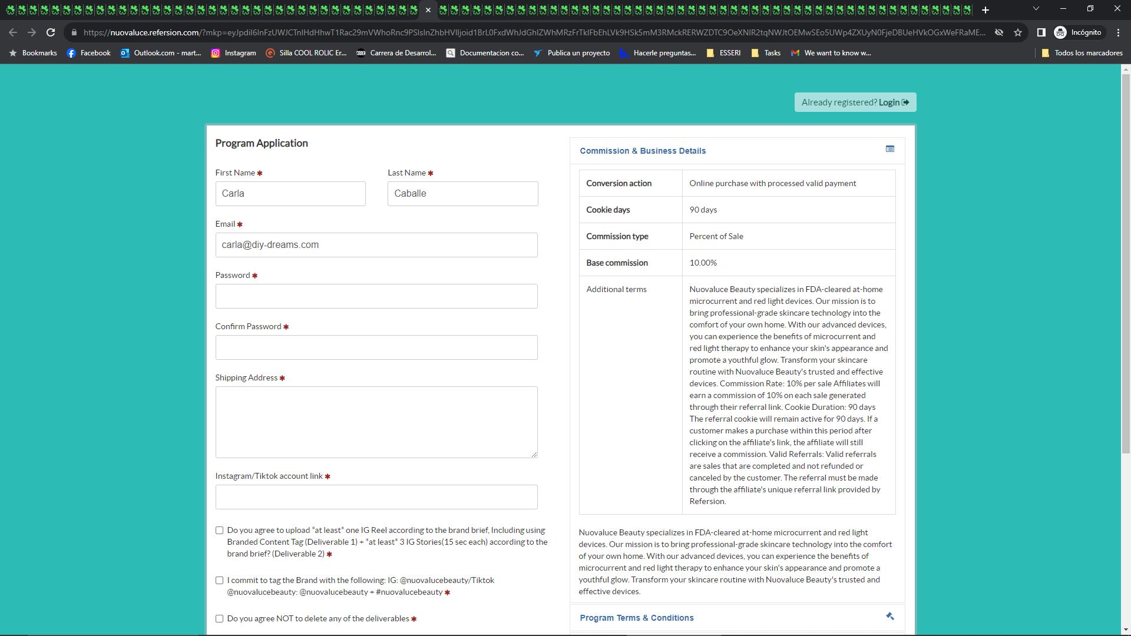Click the address bar URL
The height and width of the screenshot is (636, 1131).
[534, 32]
